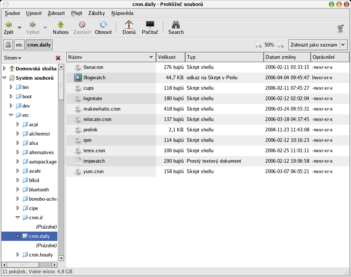Zoom out with the left magnifier
351x277 pixels.
pos(258,45)
